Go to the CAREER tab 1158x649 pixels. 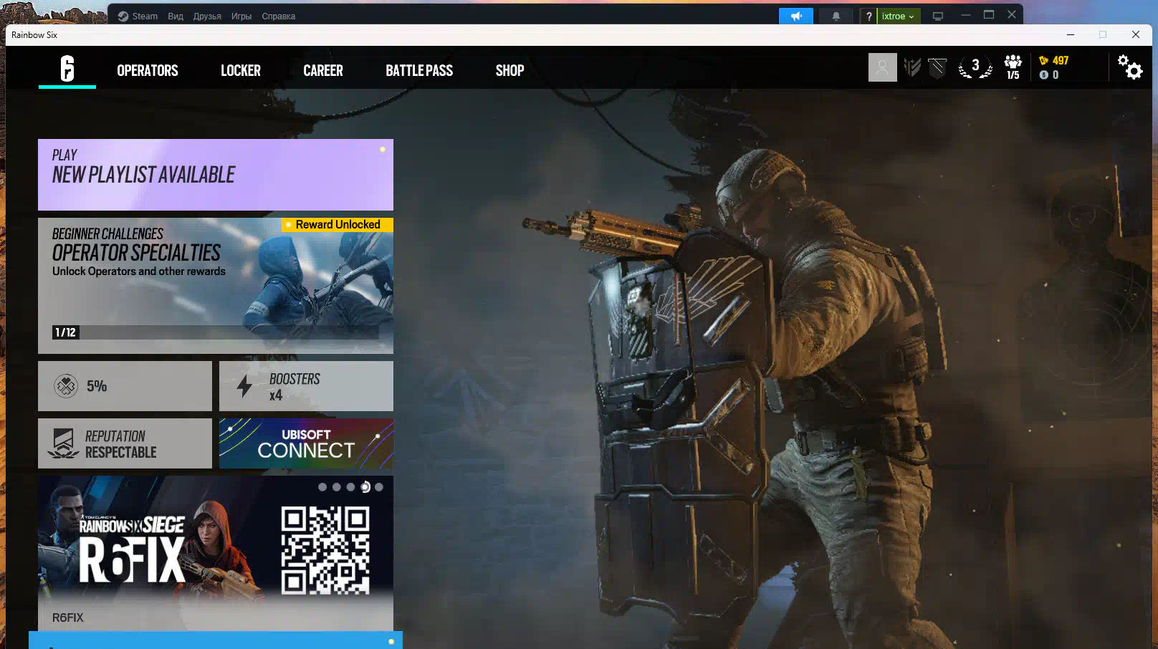(323, 70)
